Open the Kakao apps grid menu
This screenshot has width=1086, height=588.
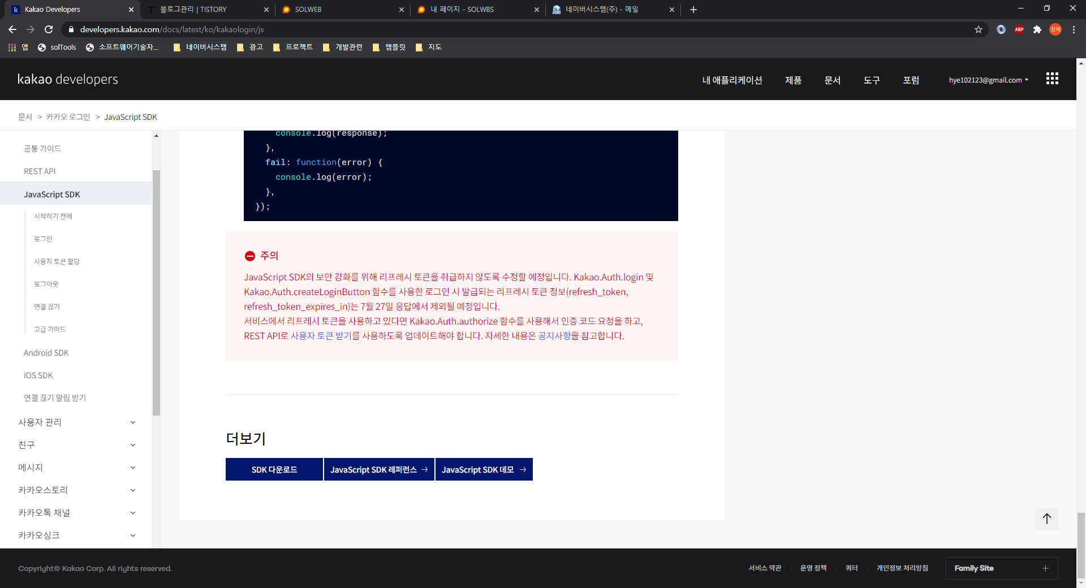(1052, 79)
